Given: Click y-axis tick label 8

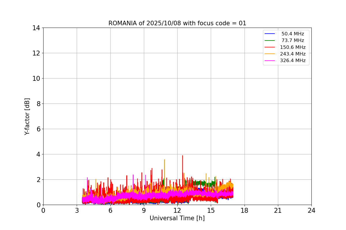Looking at the screenshot, I should [x=38, y=104].
